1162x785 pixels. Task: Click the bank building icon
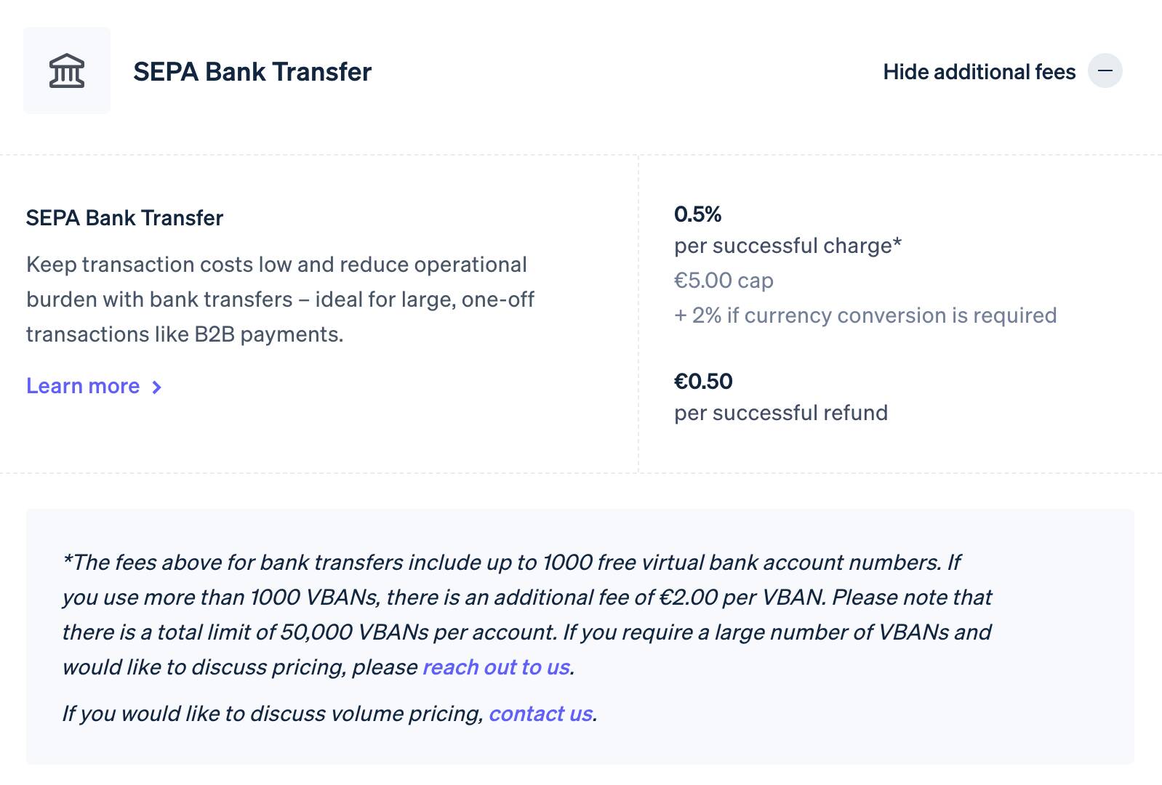tap(67, 71)
